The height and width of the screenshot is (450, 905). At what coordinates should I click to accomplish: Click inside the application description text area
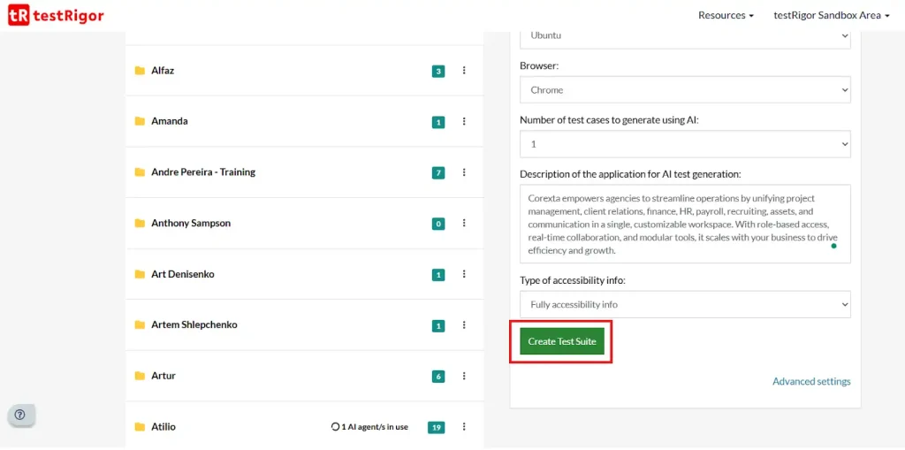685,225
